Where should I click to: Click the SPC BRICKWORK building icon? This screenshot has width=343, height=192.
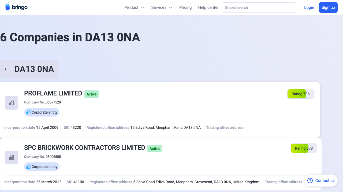(12, 157)
